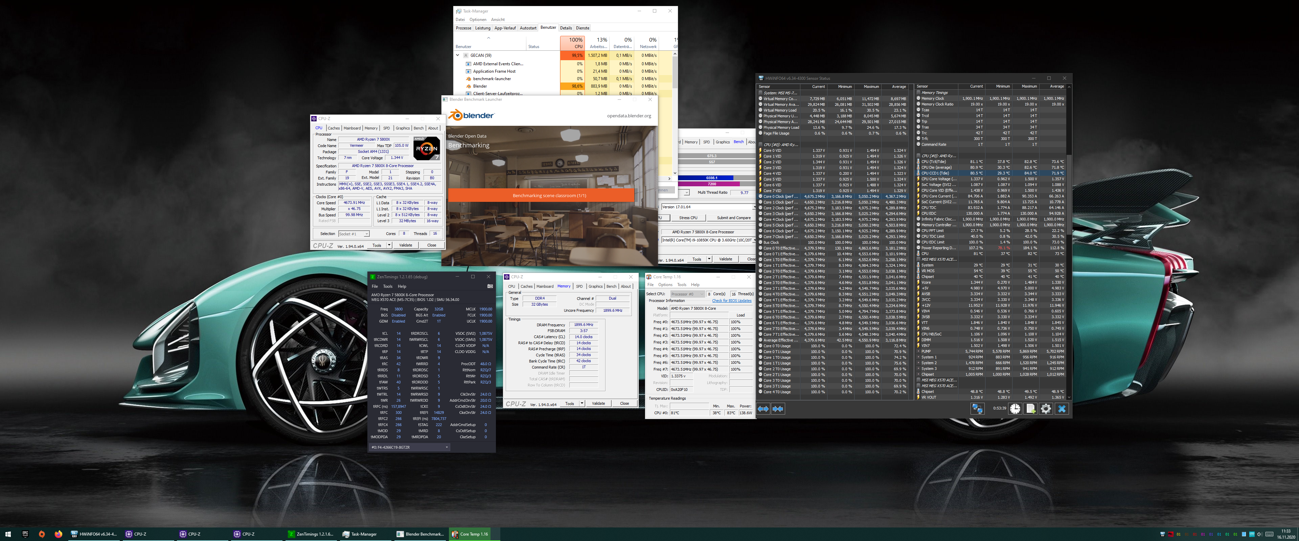Open CPU-Z benchmark version dropdown 17.01.64
1299x541 pixels.
708,207
